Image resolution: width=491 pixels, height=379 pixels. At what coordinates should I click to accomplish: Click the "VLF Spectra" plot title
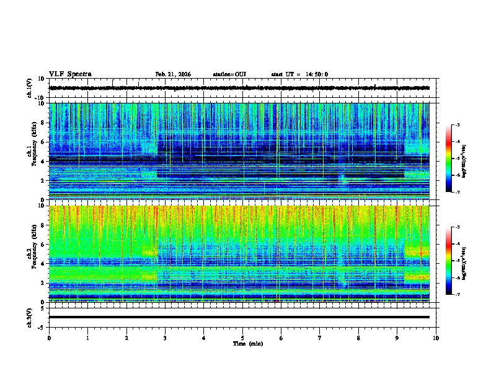click(x=70, y=74)
